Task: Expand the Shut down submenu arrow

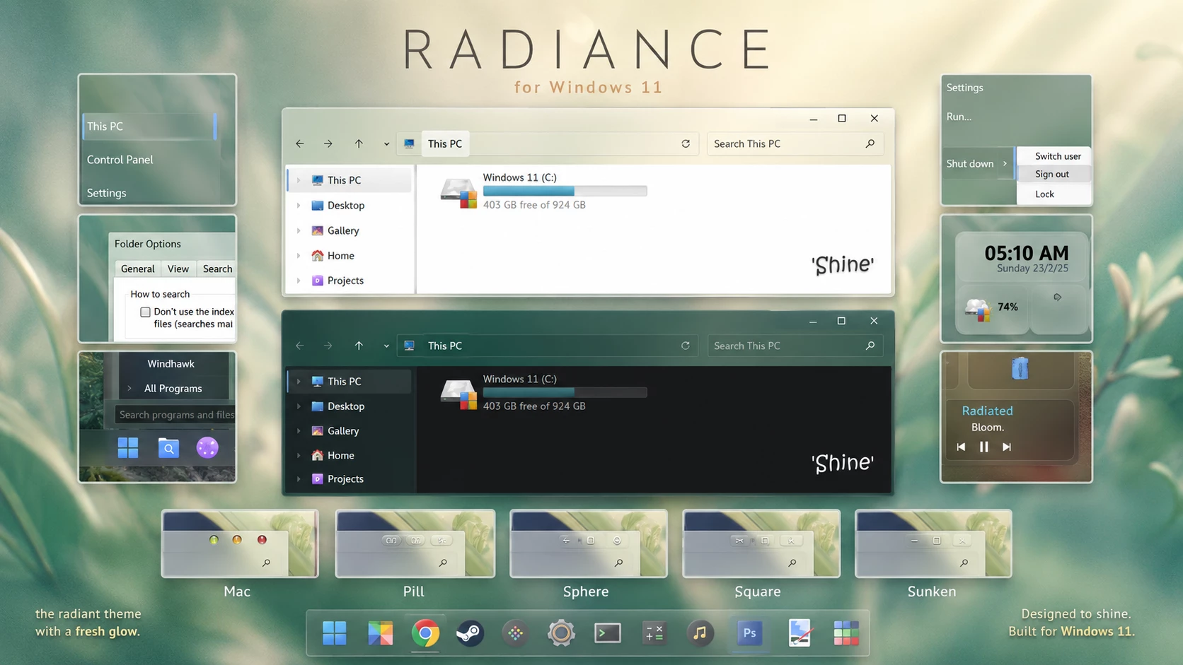Action: 1005,163
